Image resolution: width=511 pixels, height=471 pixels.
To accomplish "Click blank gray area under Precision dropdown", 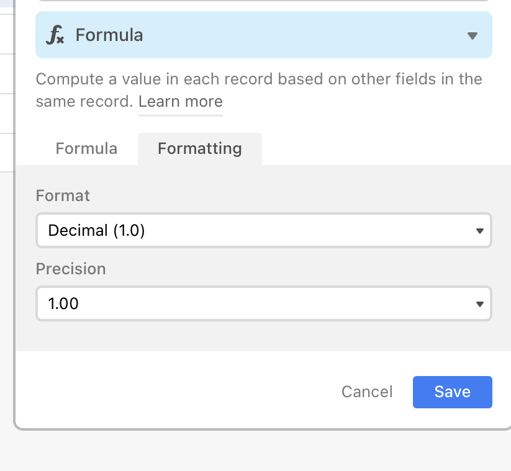I will pos(264,336).
